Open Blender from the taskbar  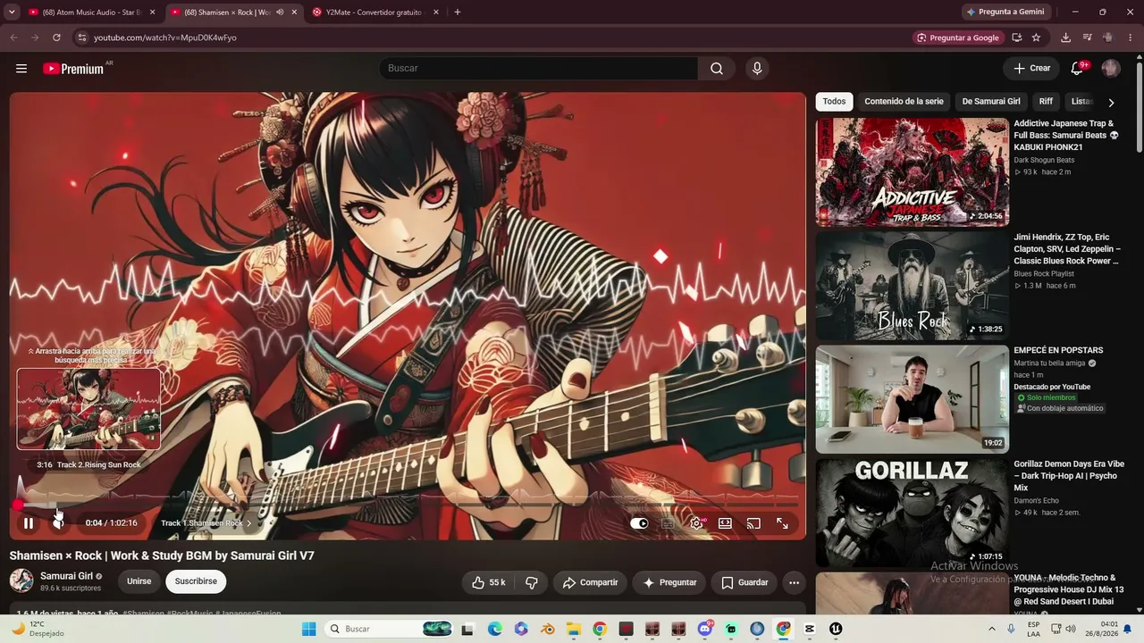click(x=547, y=629)
